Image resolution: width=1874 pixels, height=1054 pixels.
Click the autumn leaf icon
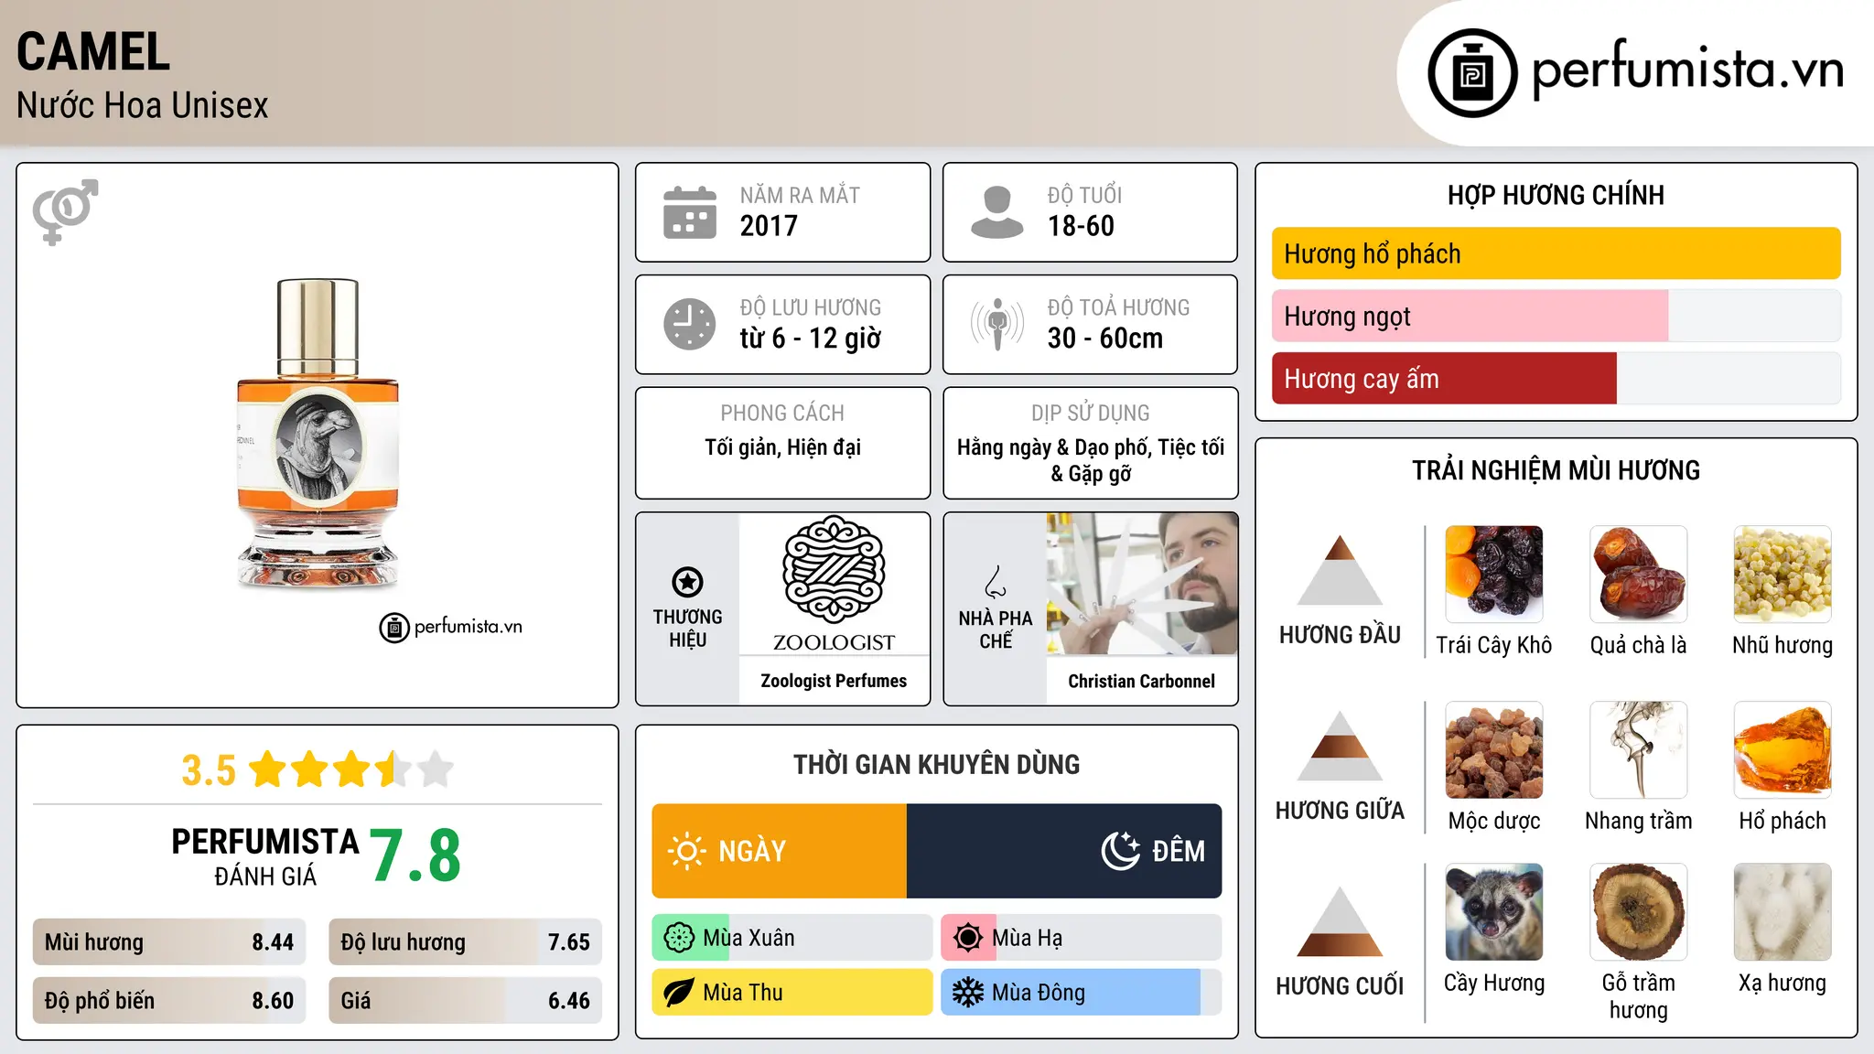coord(679,993)
